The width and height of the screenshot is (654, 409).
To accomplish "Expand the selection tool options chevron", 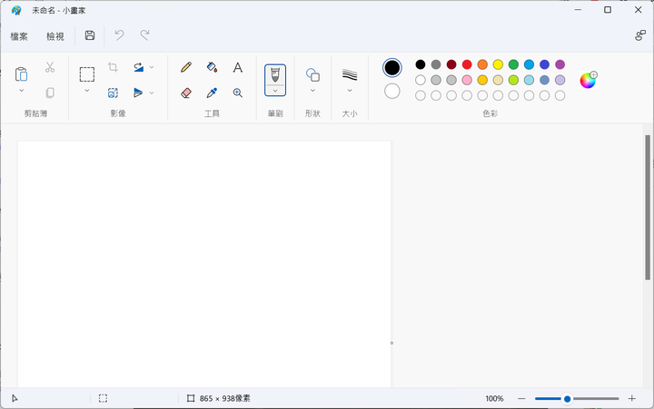I will click(87, 91).
